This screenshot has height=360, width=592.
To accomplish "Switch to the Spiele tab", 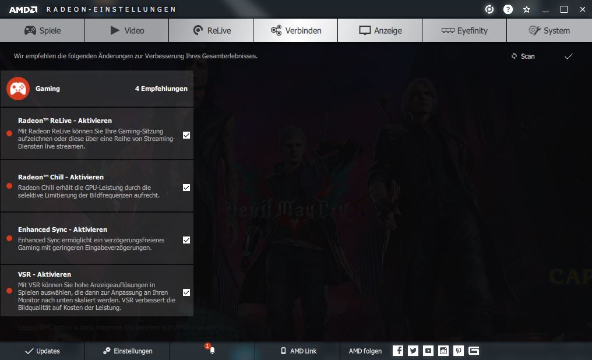I will 42,30.
